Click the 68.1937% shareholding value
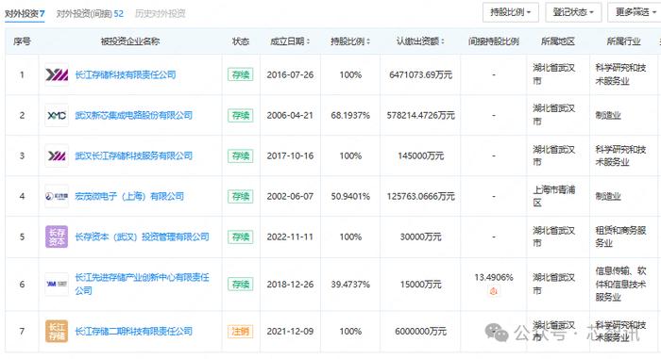Viewport: 661px width, 359px height. (x=350, y=115)
